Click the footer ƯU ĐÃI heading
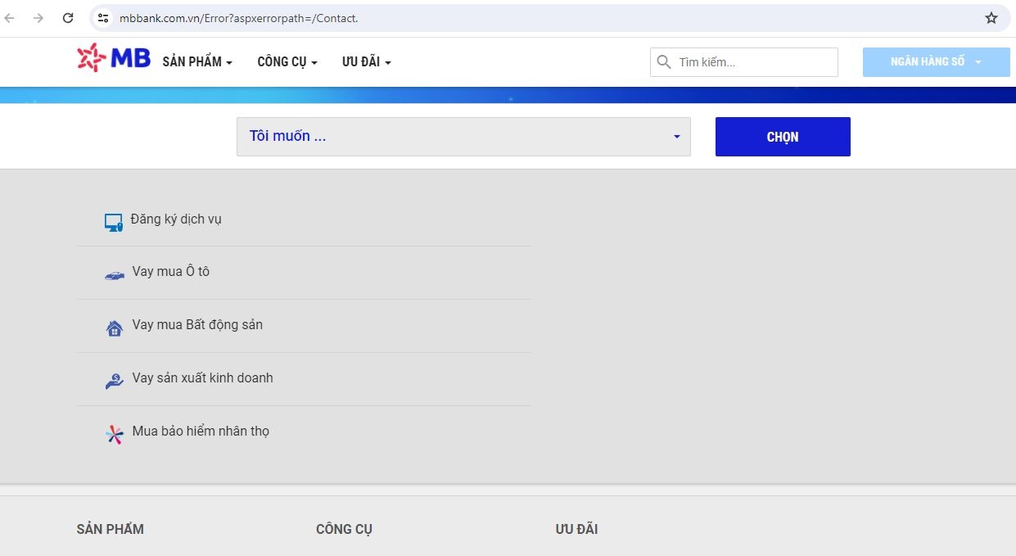 (x=576, y=529)
